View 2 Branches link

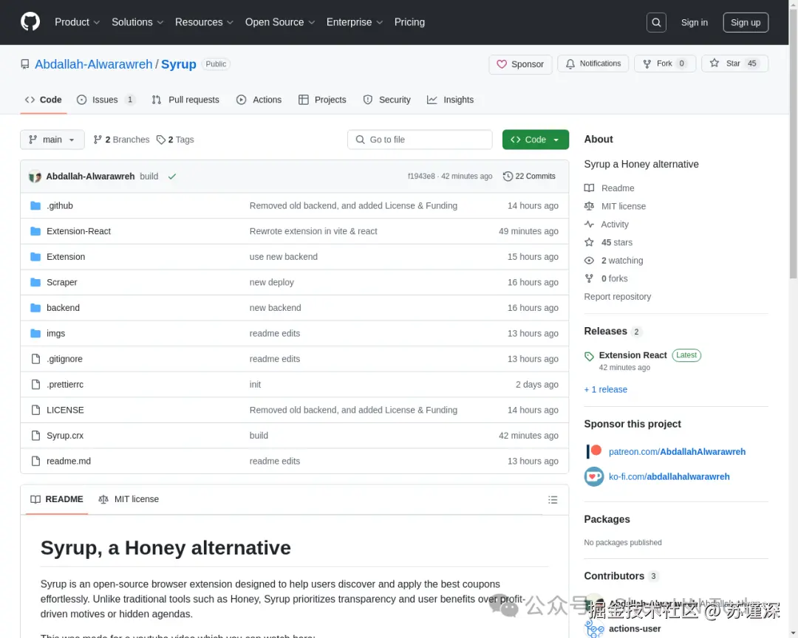(x=121, y=140)
